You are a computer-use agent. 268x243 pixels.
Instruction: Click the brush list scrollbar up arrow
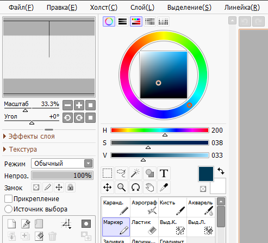221,201
